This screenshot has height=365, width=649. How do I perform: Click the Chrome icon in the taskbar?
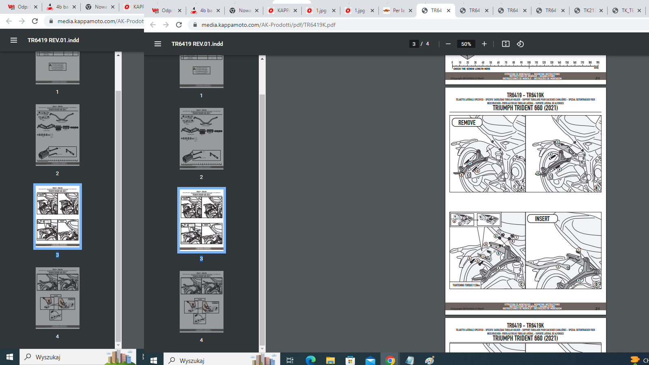coord(390,360)
